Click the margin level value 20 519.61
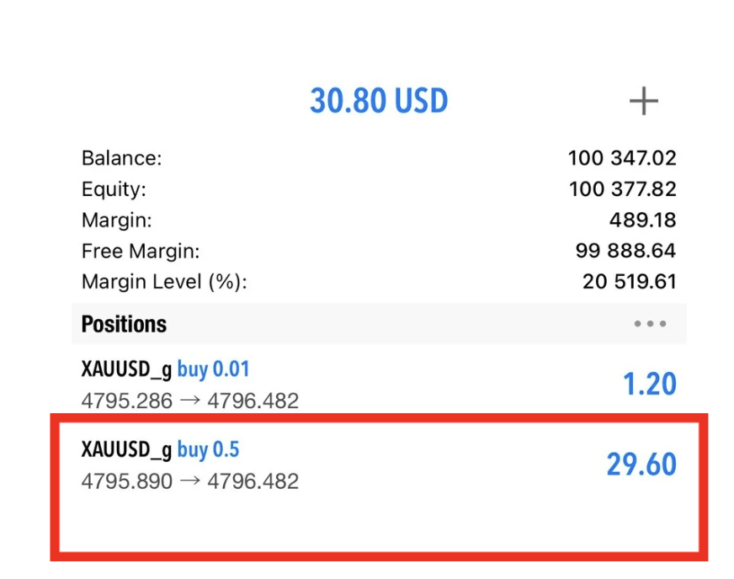Image resolution: width=734 pixels, height=579 pixels. 629,282
